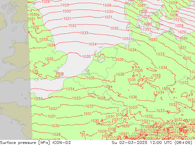Screen dimensions: 195x150
Task: Click the 'Surface pressure [hPa]' caption text
Action: coord(25,143)
